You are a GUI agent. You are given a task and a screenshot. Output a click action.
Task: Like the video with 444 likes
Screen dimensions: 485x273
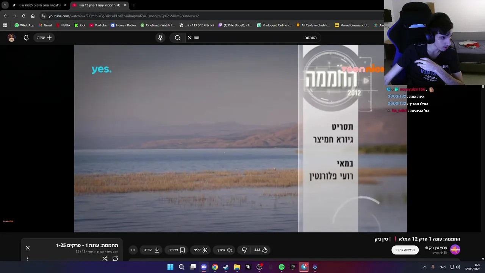(x=261, y=250)
